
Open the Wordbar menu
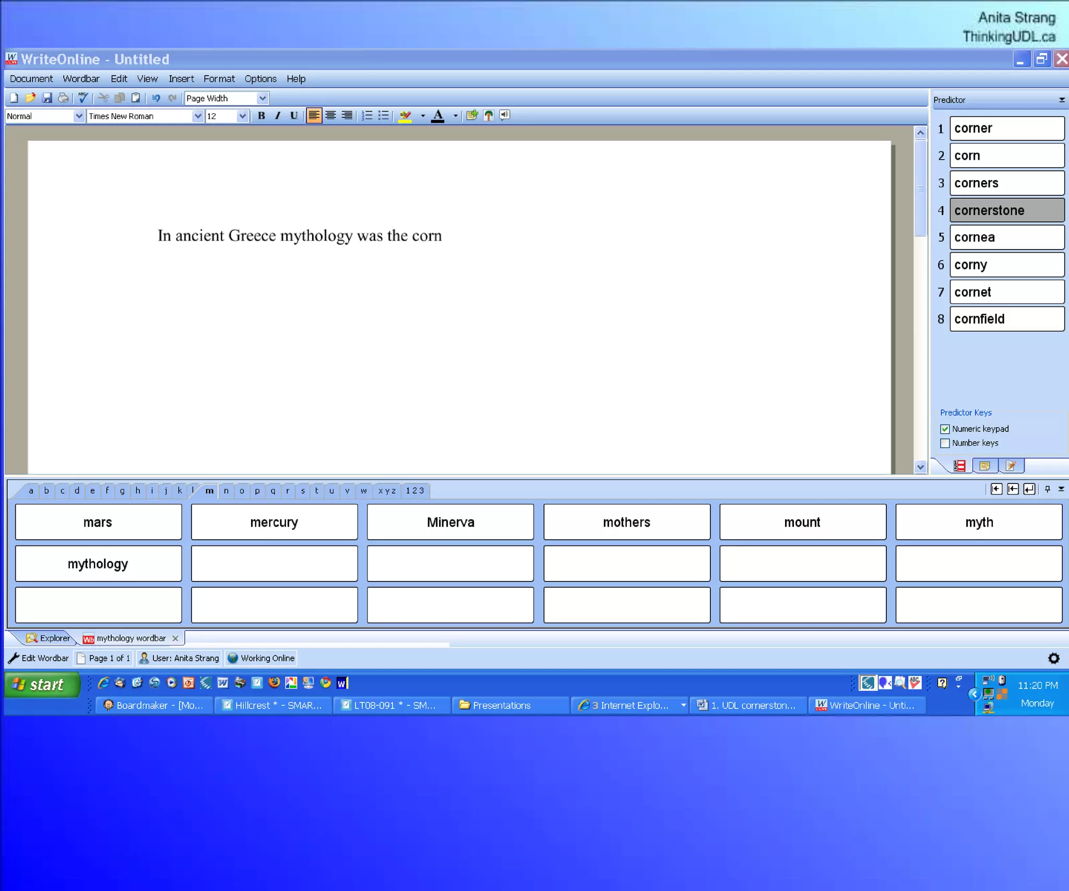[81, 79]
